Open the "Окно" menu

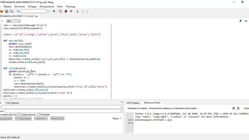coord(60,7)
